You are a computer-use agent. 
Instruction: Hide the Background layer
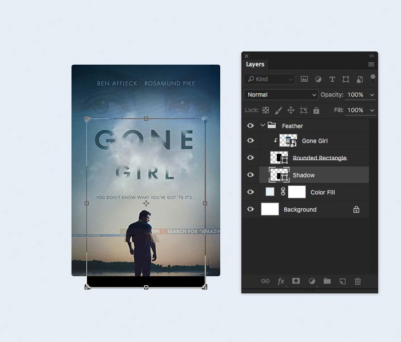coord(251,209)
